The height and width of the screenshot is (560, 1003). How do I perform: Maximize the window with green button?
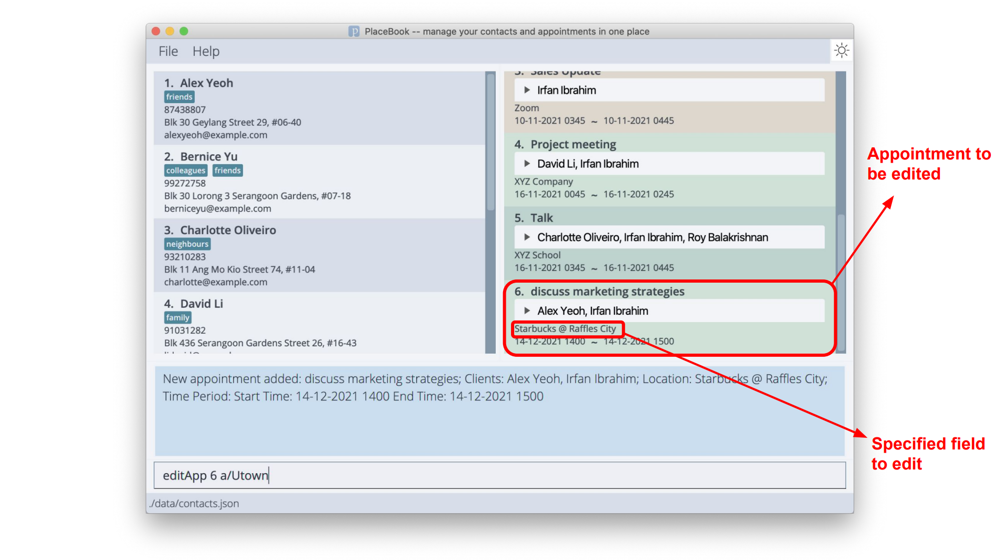tap(184, 31)
